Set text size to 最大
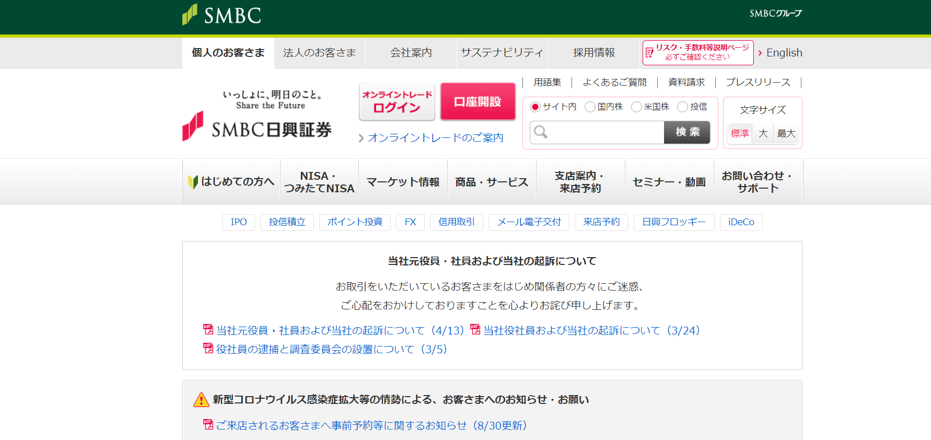The image size is (931, 440). 786,134
